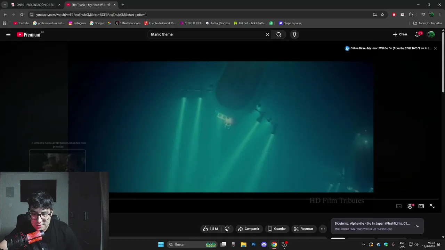Open the KickBot bookmark
Image resolution: width=445 pixels, height=250 pixels.
(x=250, y=23)
